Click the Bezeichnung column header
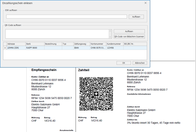The height and width of the screenshot is (132, 196). (x=53, y=44)
